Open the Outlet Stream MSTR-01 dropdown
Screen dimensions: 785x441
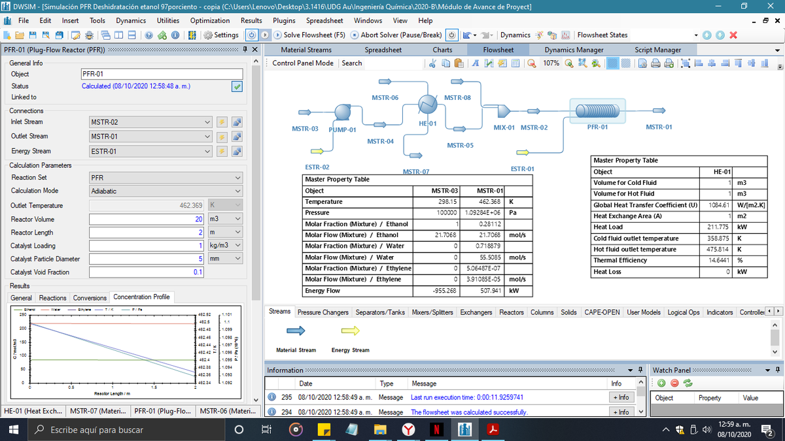tap(207, 137)
